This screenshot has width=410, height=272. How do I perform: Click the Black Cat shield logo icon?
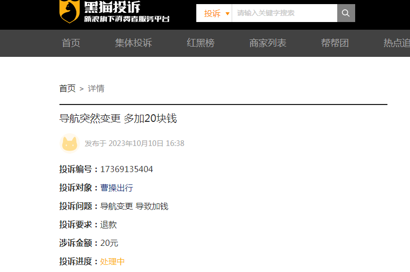point(69,11)
